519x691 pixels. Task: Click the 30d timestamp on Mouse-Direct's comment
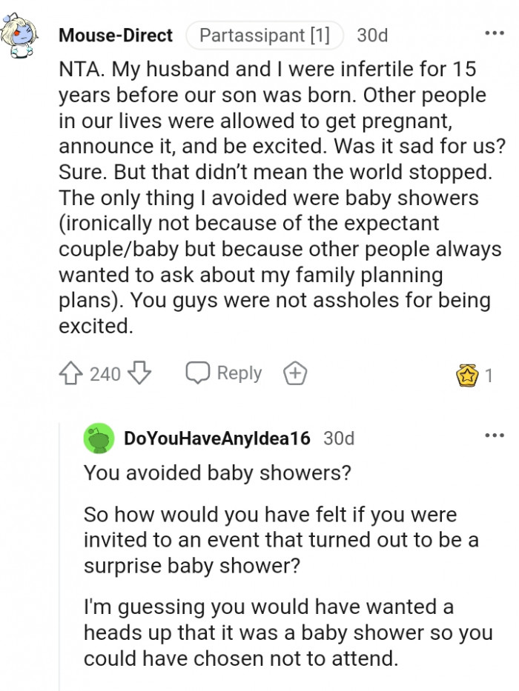click(370, 35)
